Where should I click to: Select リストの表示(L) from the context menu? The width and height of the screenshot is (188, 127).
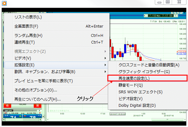click(x=28, y=17)
